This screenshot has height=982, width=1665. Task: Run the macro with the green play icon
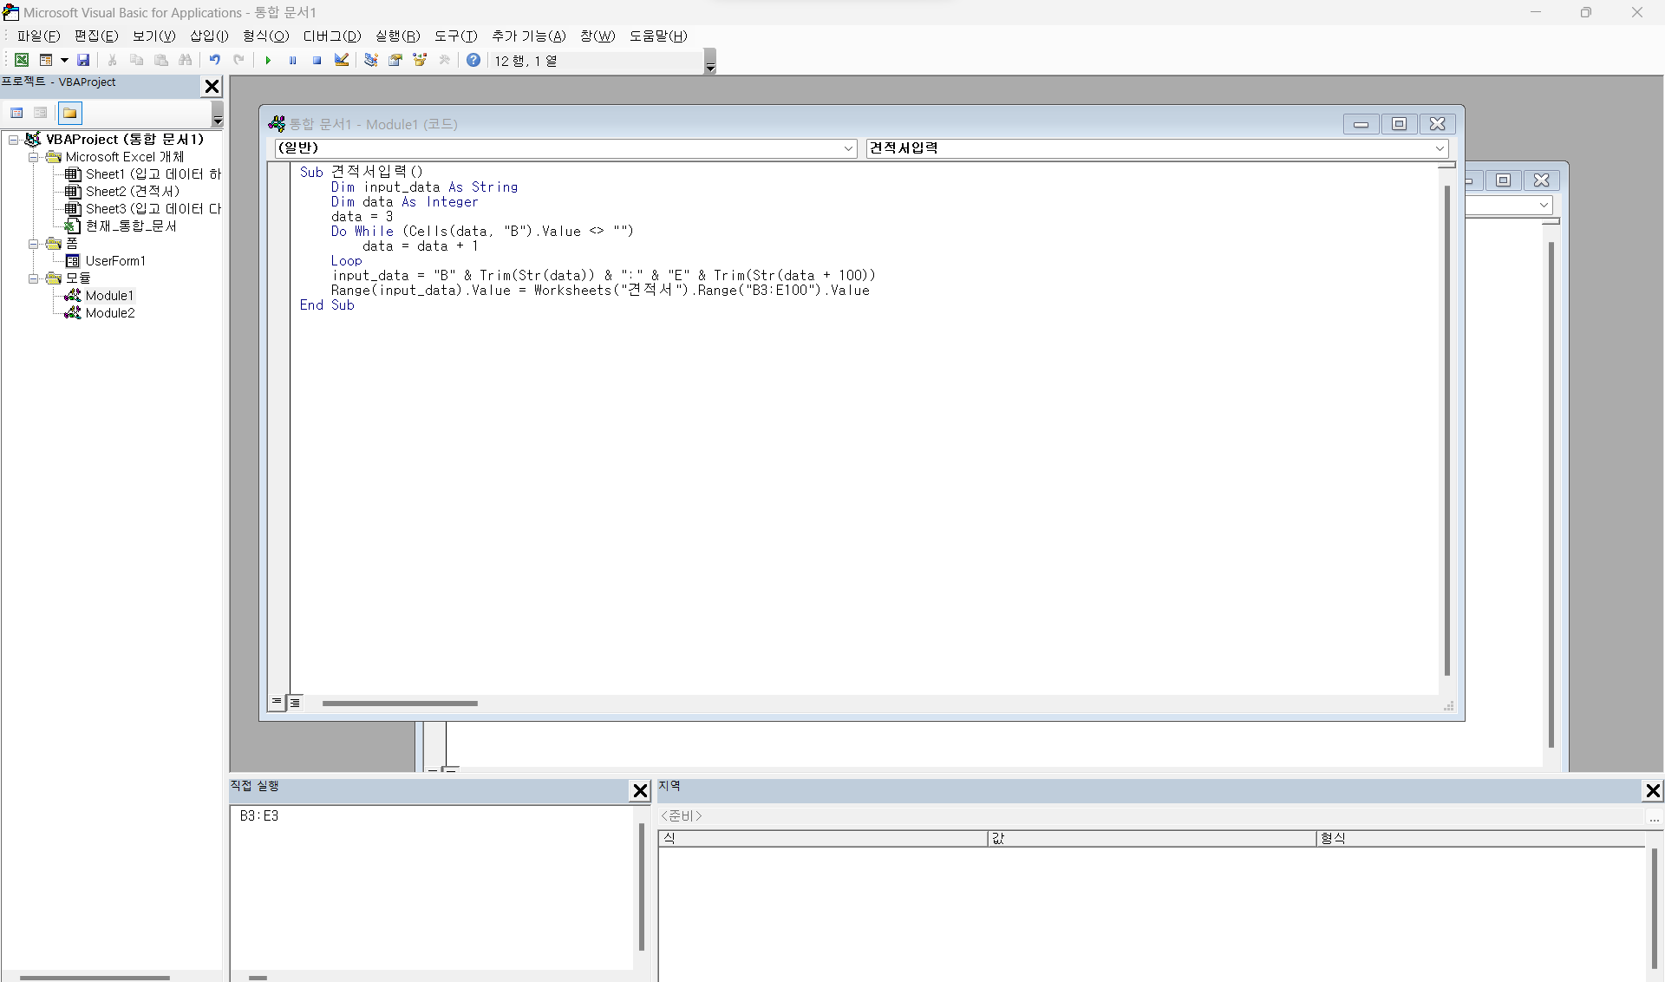[x=268, y=60]
